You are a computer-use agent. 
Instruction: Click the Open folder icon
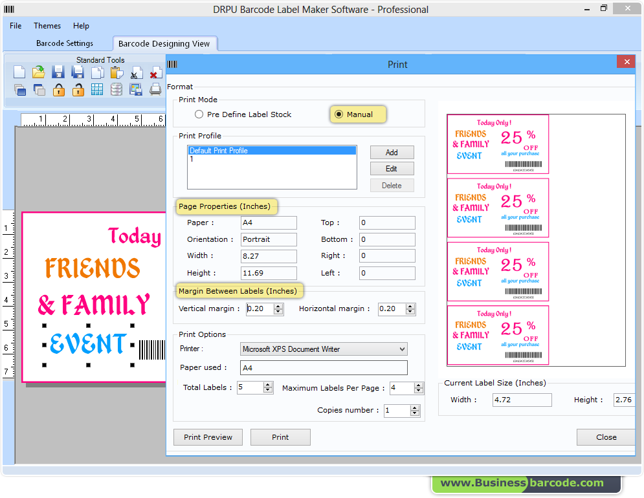pyautogui.click(x=39, y=72)
